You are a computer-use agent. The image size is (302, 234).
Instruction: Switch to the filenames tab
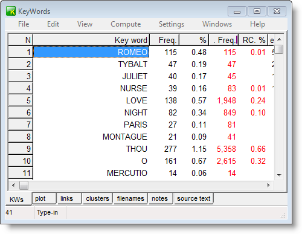click(130, 198)
